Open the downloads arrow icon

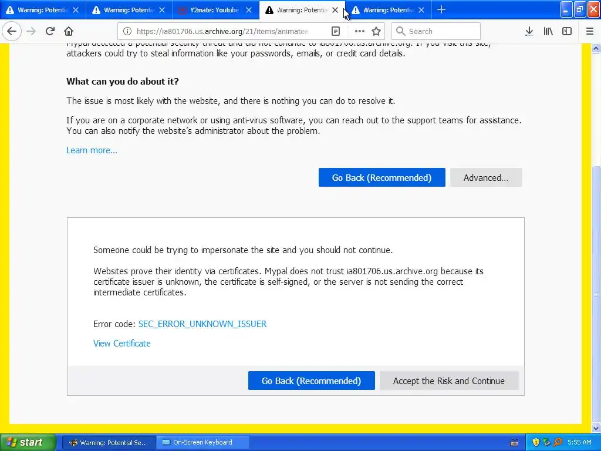coord(529,32)
